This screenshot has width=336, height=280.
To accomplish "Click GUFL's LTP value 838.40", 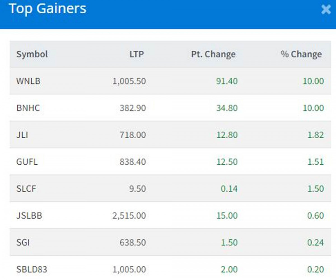I will (x=132, y=162).
